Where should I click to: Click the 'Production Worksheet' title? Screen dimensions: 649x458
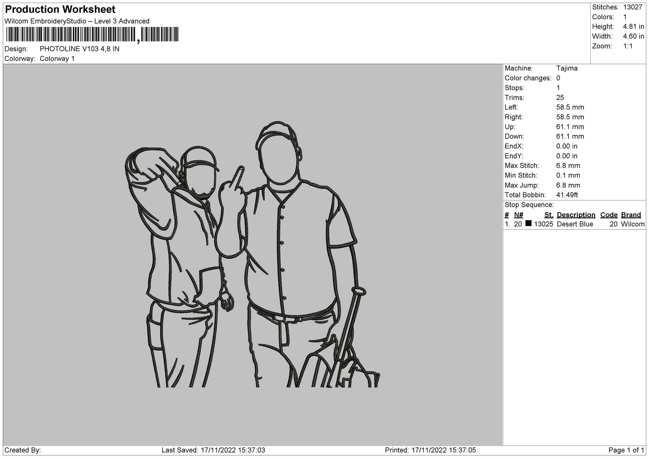click(x=60, y=9)
